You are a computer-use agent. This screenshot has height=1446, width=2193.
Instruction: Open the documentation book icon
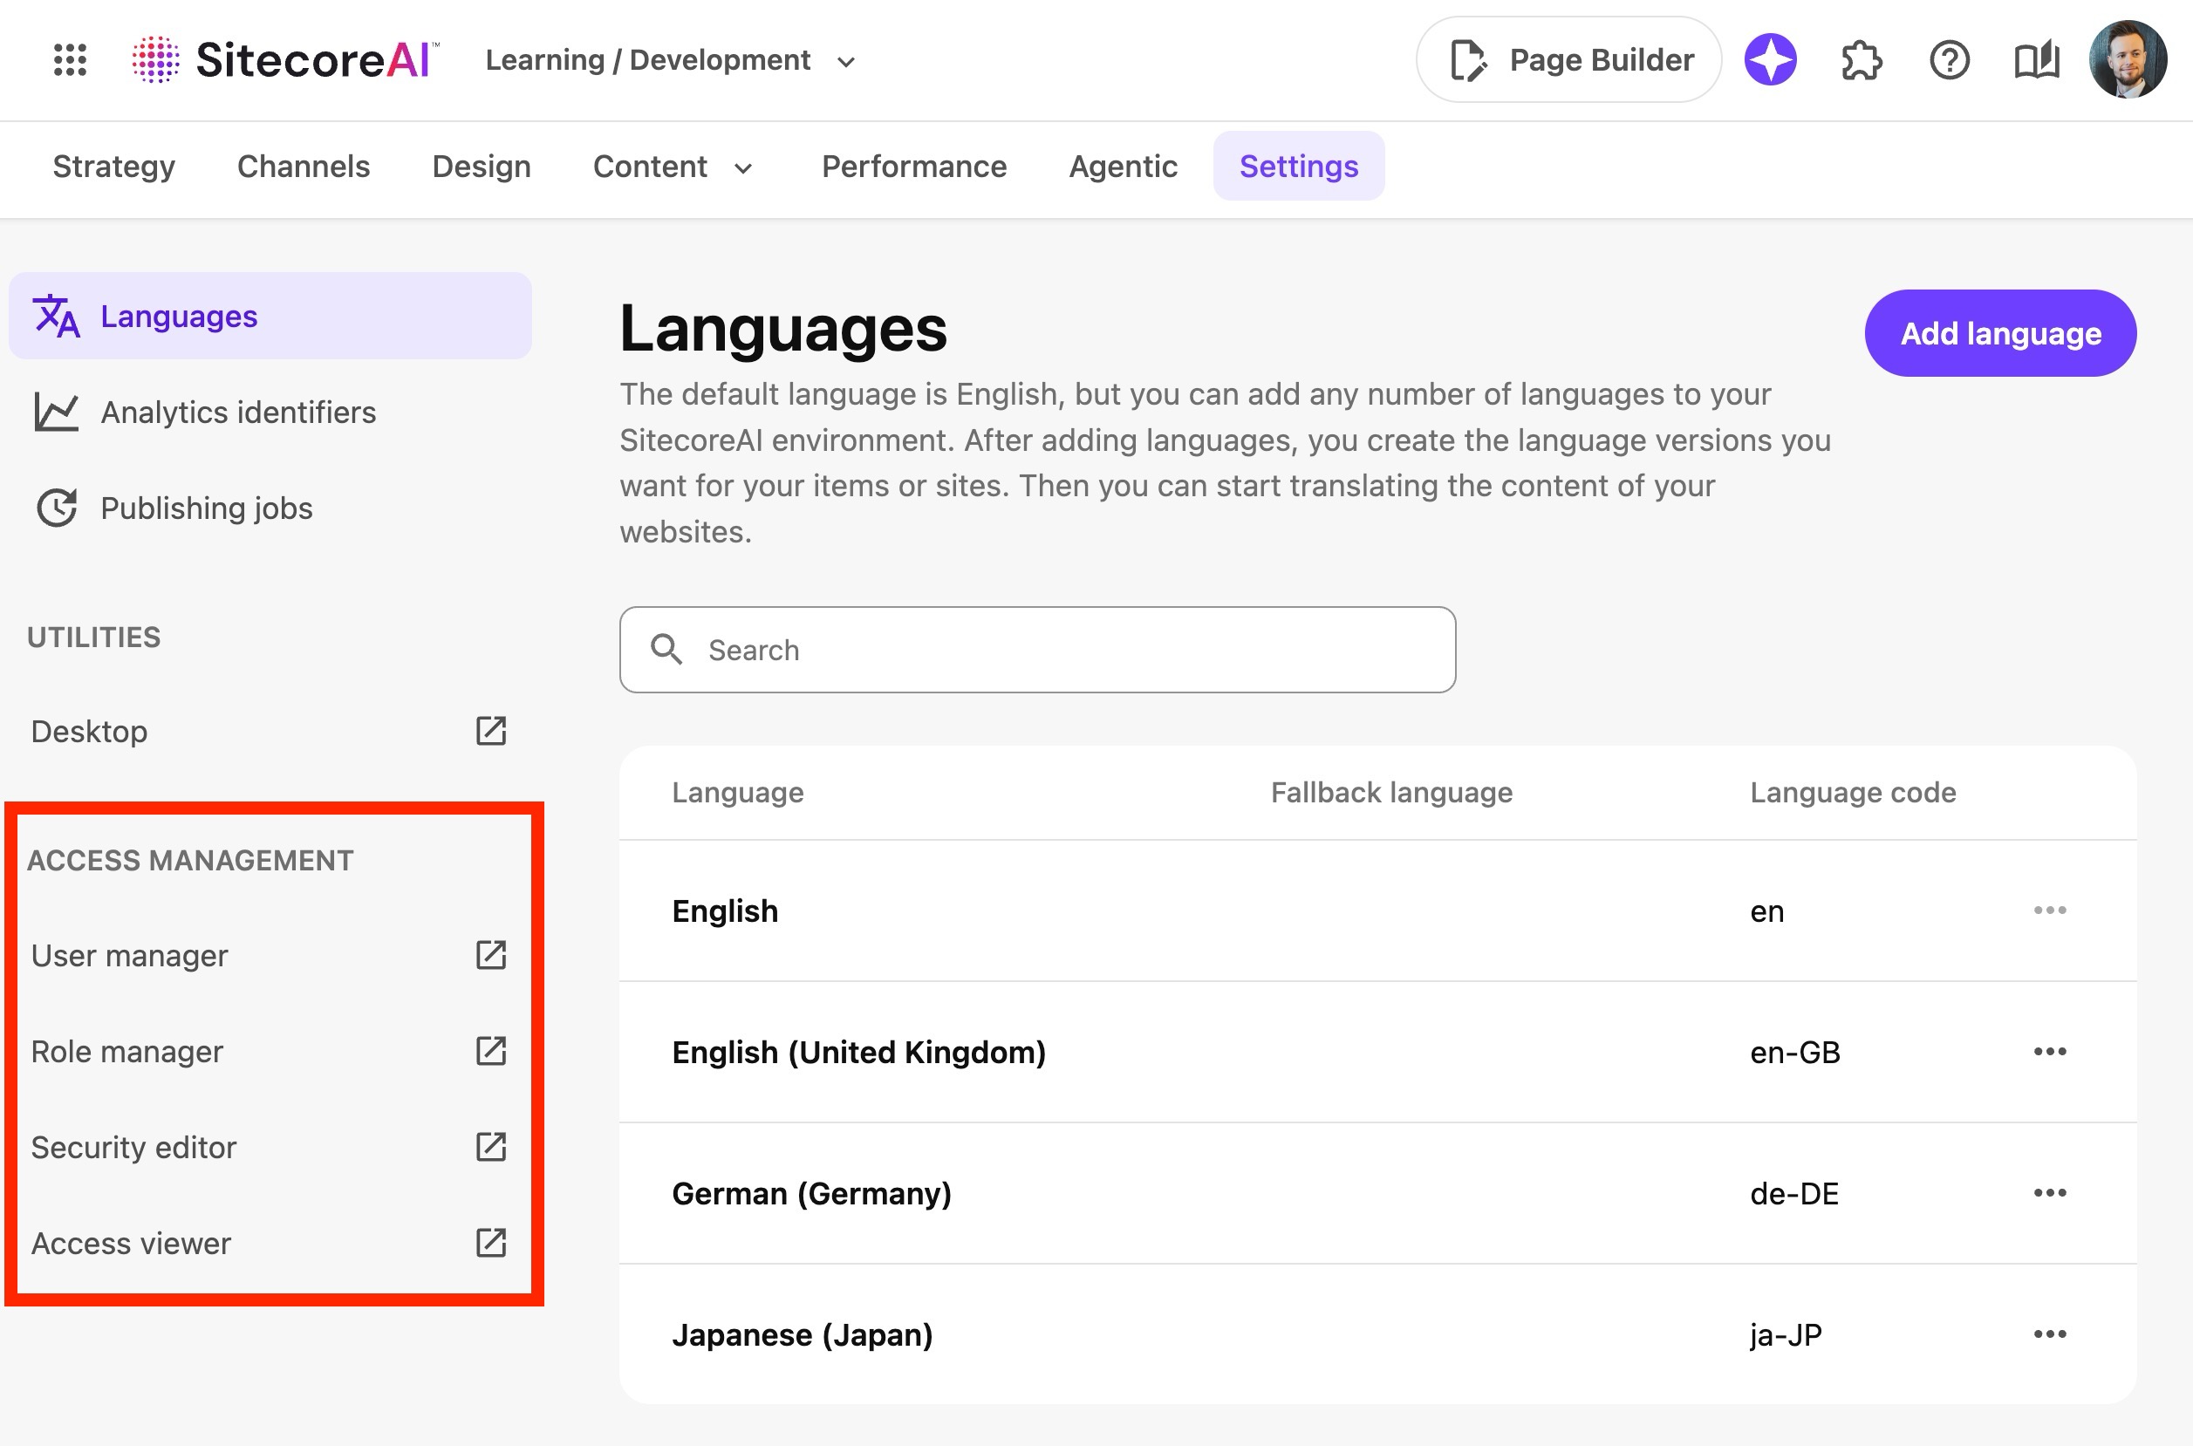(x=2036, y=60)
